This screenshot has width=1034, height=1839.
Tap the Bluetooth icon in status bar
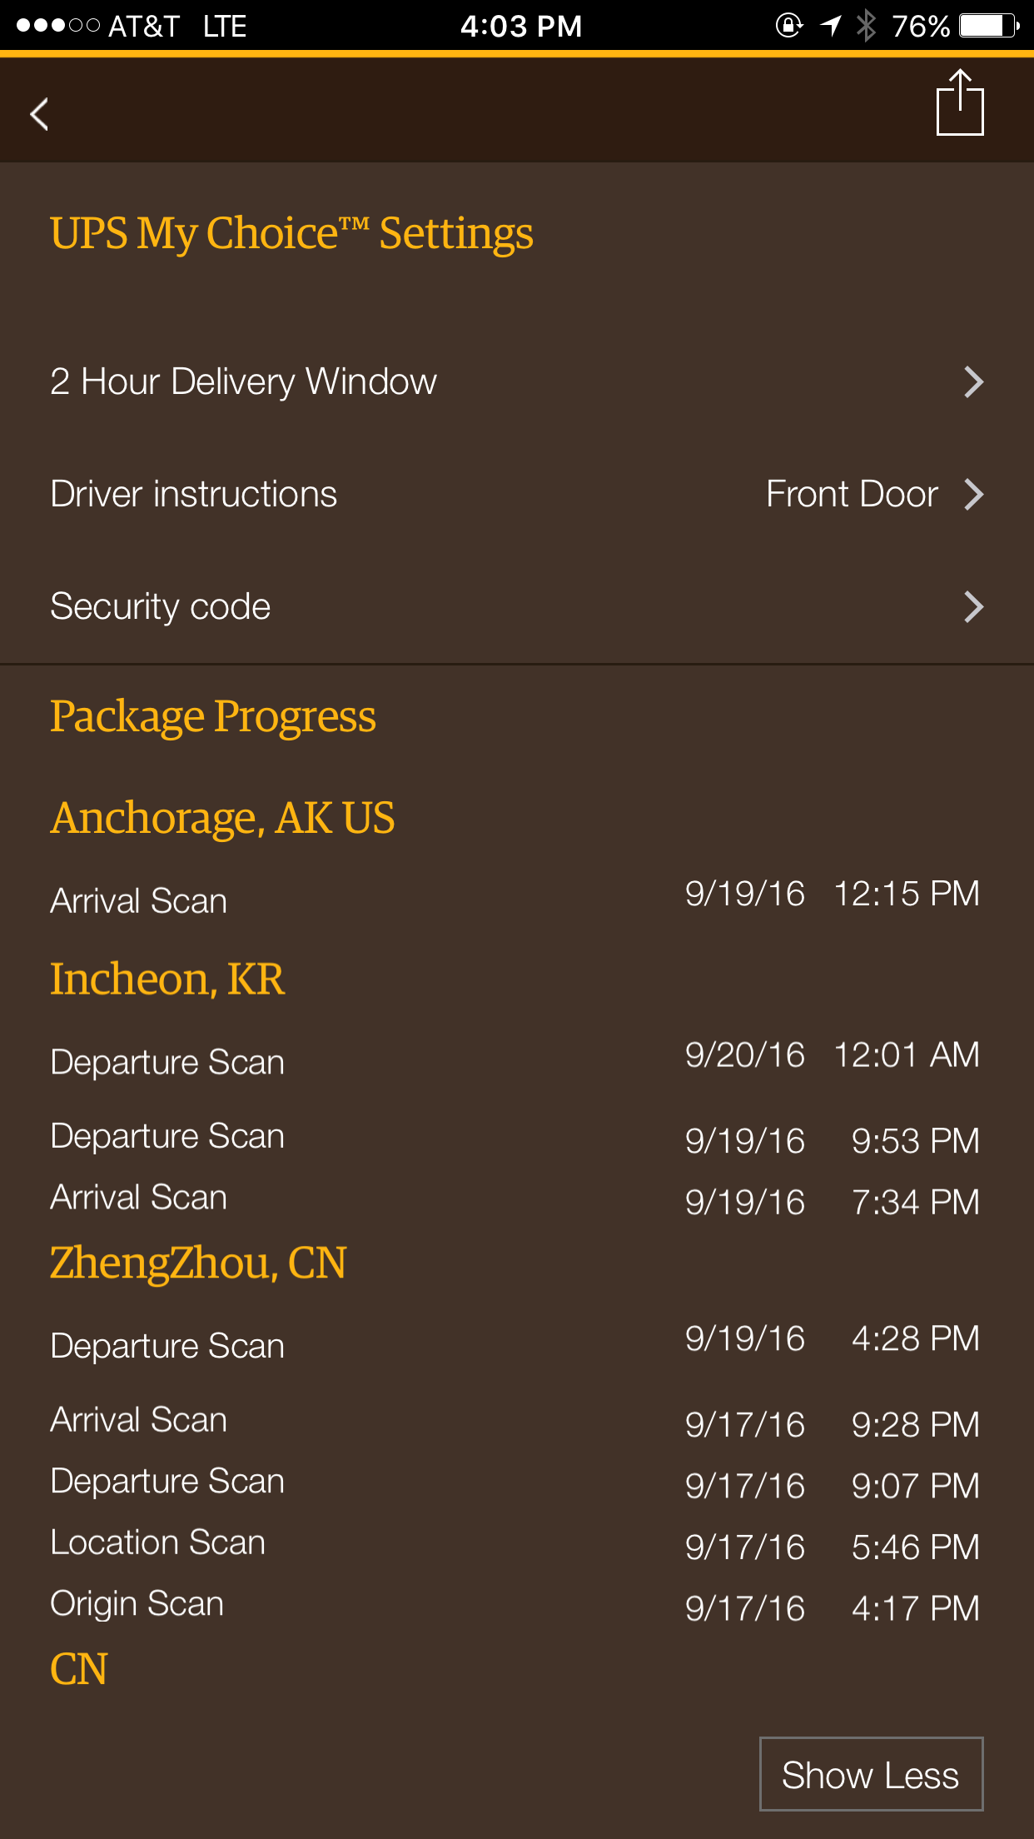pos(867,26)
